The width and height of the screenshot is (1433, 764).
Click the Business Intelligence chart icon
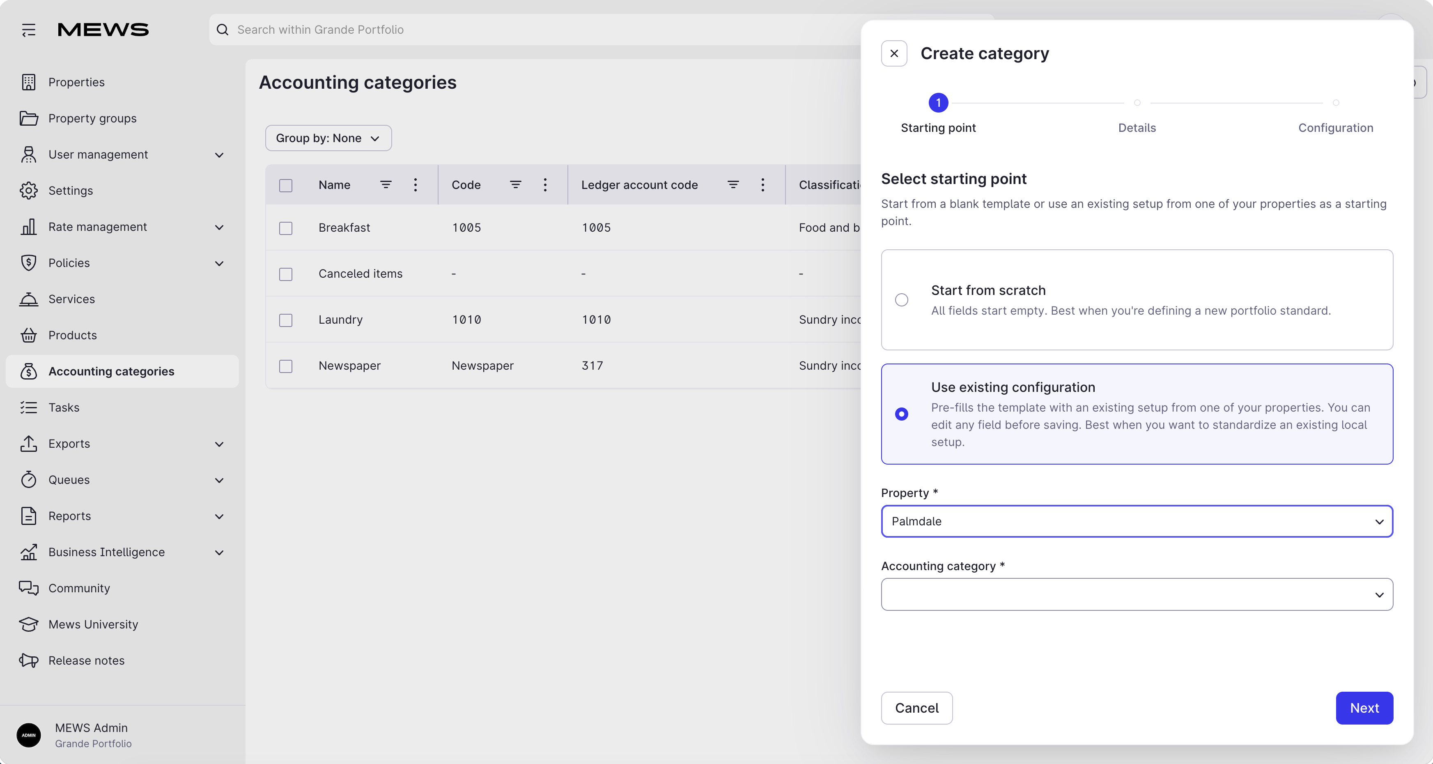click(x=28, y=552)
